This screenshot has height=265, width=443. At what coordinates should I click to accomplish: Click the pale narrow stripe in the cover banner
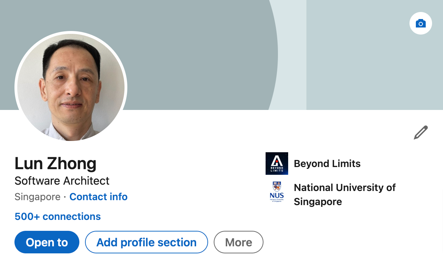tap(293, 53)
